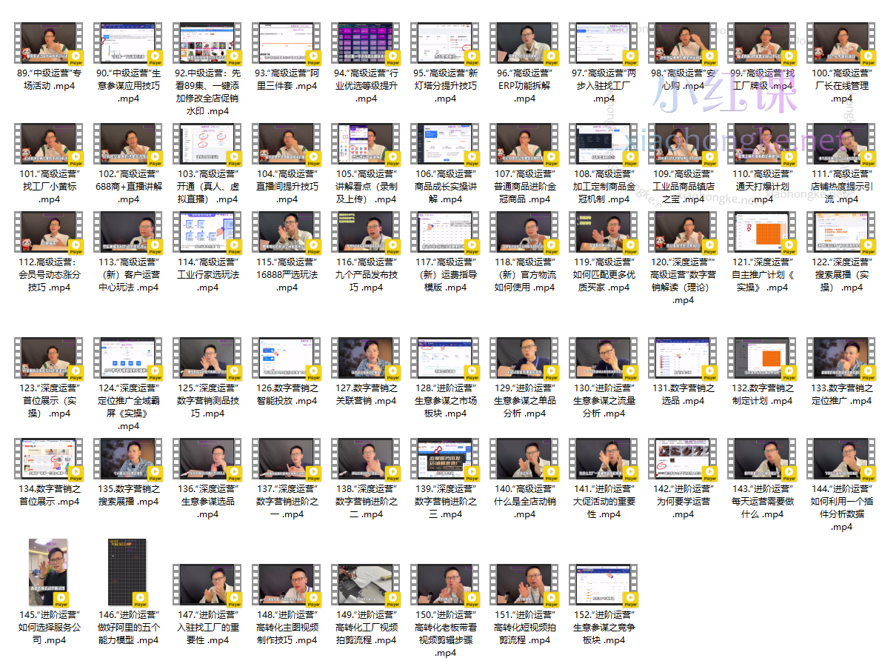Screen dimensions: 882x661
Task: Select the thumbnail of video 139 数字营销进阶之三
Action: click(x=444, y=459)
